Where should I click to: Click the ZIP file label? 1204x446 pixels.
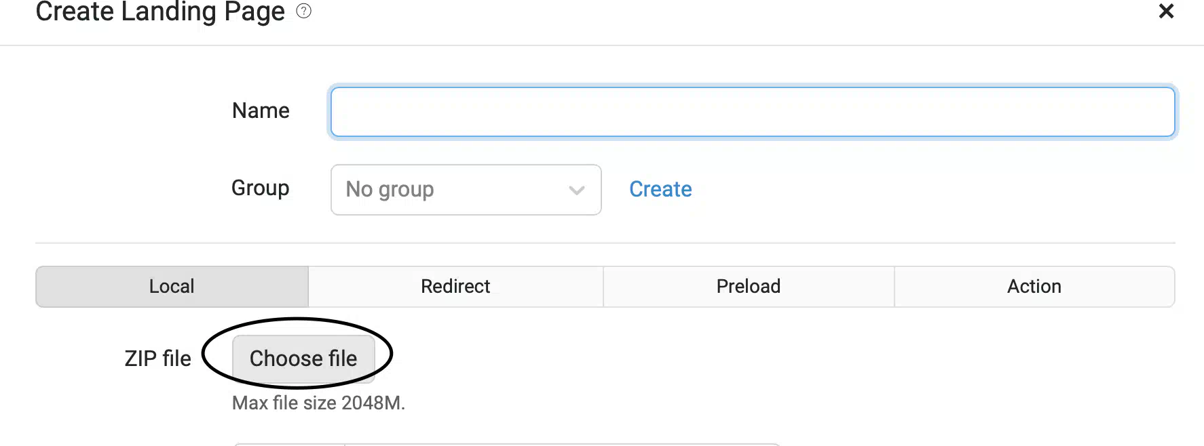pos(157,359)
